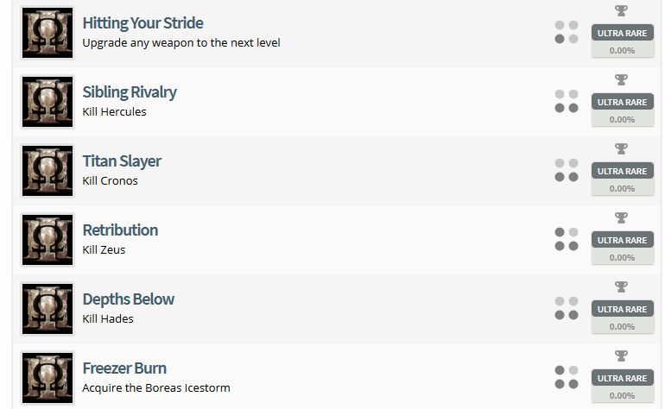The height and width of the screenshot is (409, 665).
Task: Click the four-dot indicator for Depths Below
Action: (567, 308)
